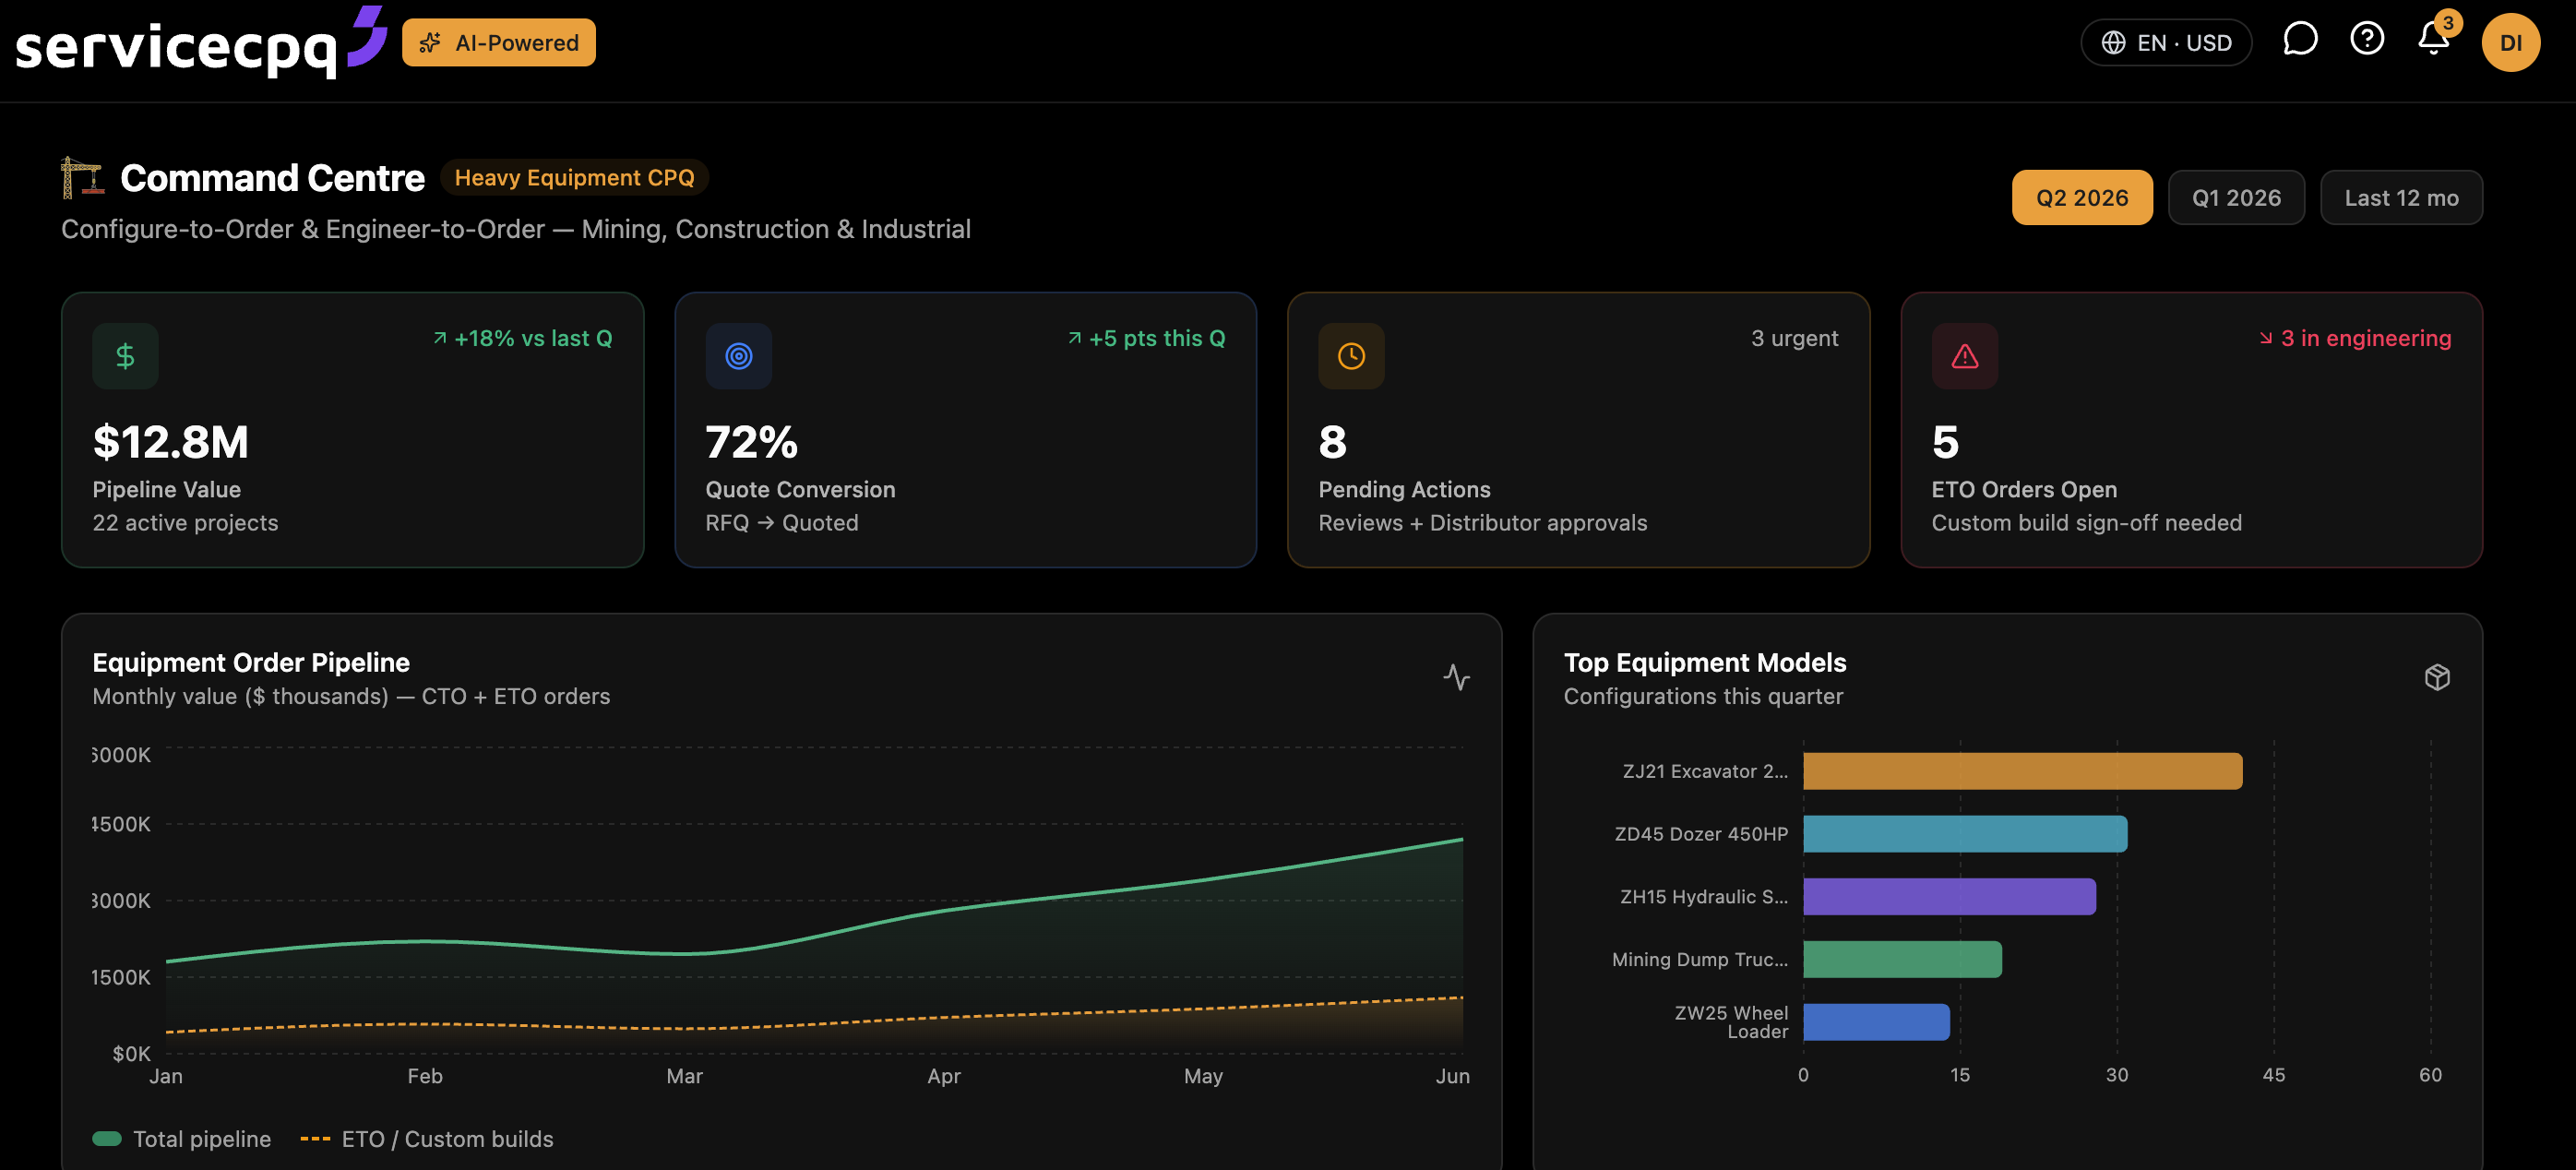This screenshot has width=2576, height=1170.
Task: Toggle Total pipeline legend entry
Action: (x=182, y=1139)
